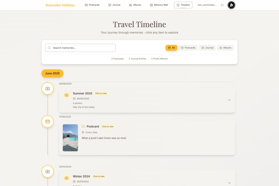The height and width of the screenshot is (186, 279).
Task: Select the All filter
Action: pyautogui.click(x=171, y=48)
